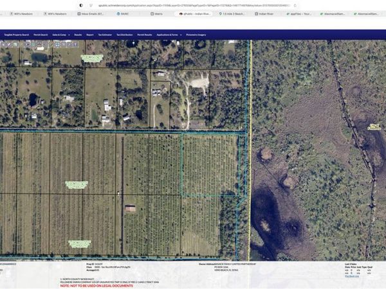Click the pencil draw tool in map toolbar
Screen dimensions: 386x289
click(x=9, y=44)
